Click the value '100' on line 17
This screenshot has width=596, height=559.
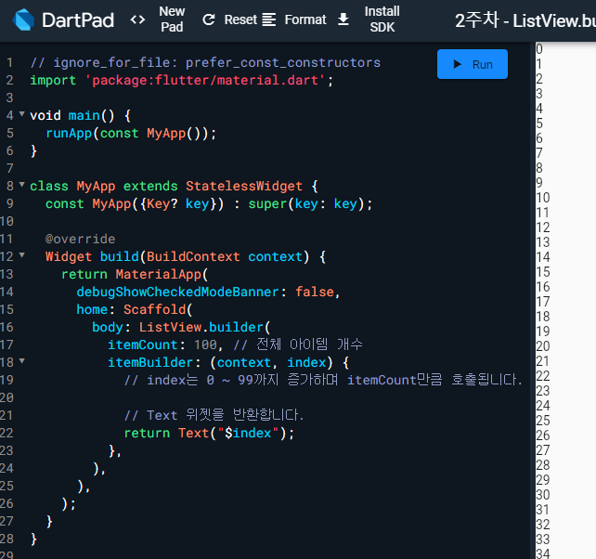coord(205,344)
